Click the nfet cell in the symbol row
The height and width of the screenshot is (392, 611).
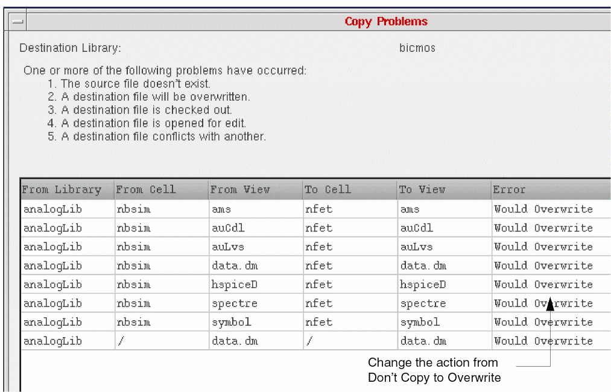tap(318, 322)
